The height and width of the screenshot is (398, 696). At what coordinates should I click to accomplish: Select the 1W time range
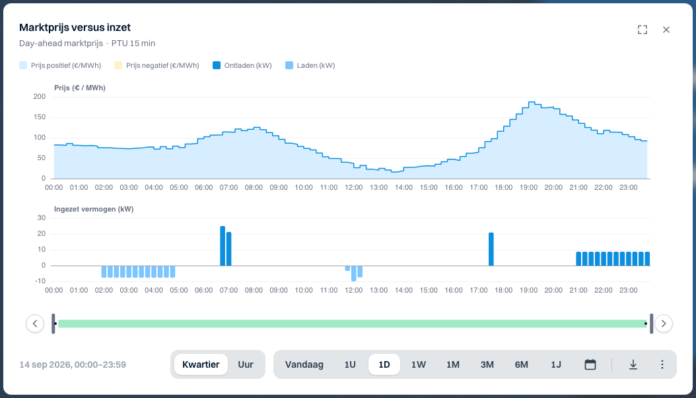[x=419, y=364]
